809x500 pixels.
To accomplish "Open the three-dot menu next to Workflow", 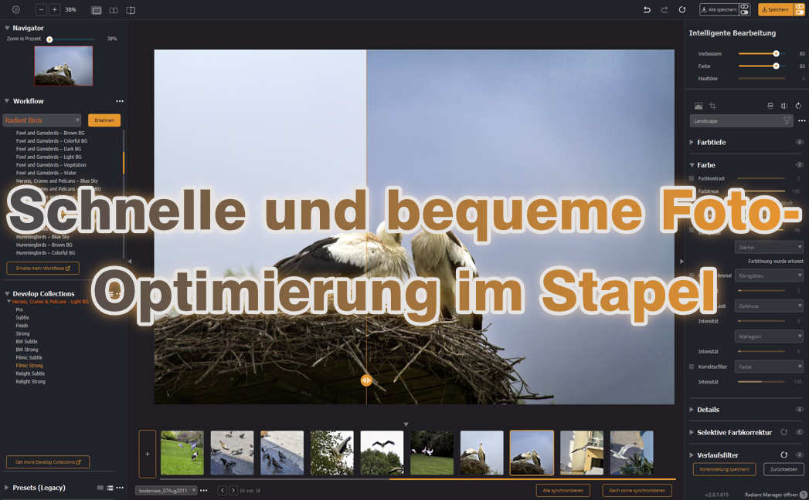I will 119,101.
